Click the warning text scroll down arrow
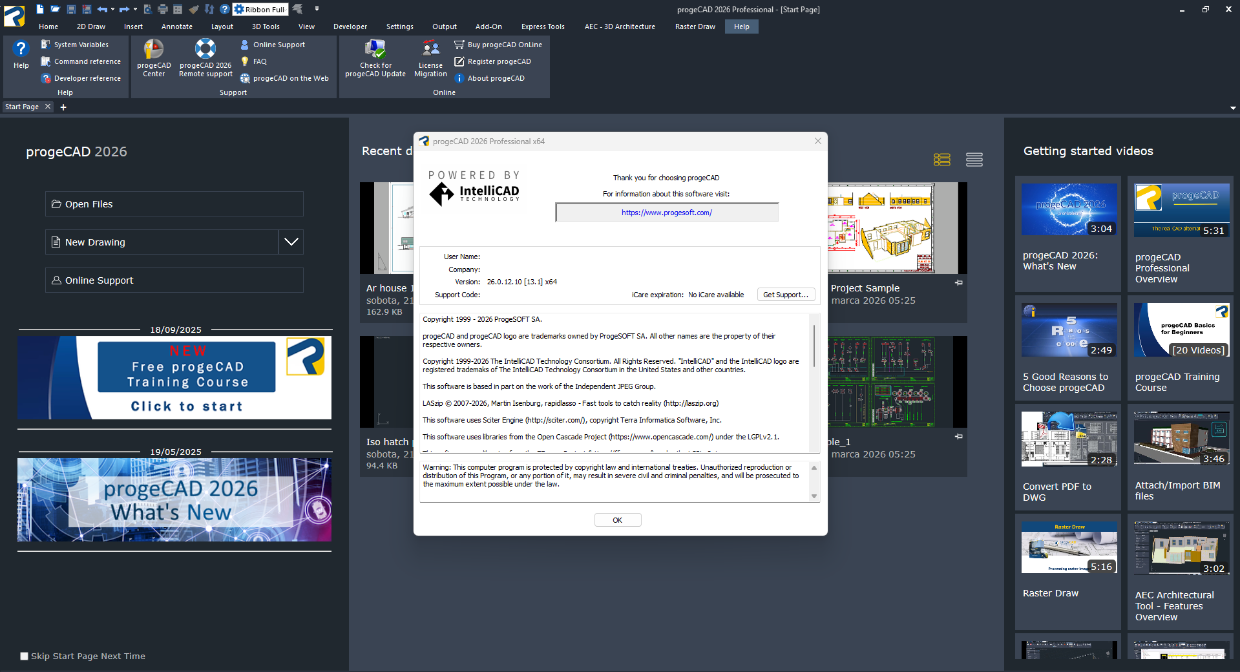1240x672 pixels. [x=814, y=496]
